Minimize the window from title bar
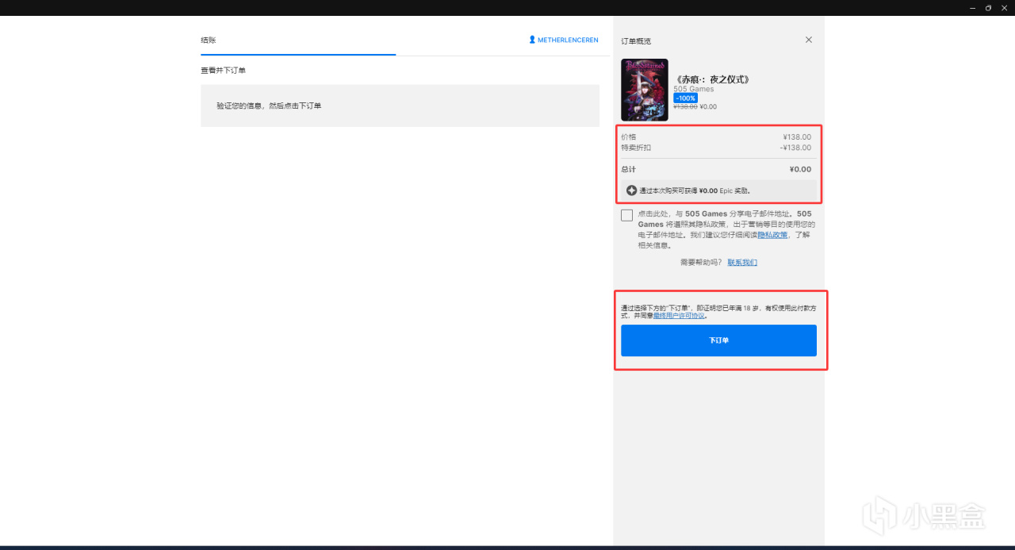The image size is (1015, 550). click(973, 8)
